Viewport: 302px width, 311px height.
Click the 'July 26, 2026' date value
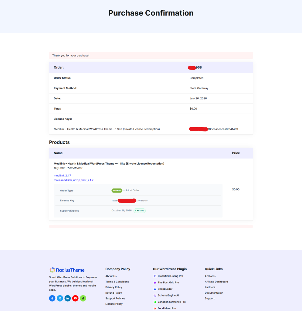[x=198, y=98]
